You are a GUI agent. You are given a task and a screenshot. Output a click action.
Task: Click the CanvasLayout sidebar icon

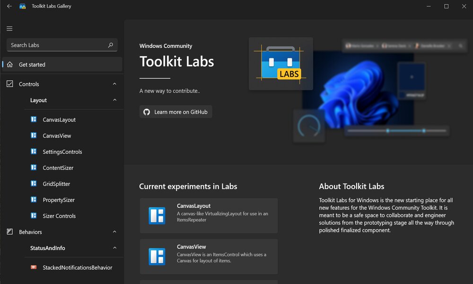coord(34,119)
